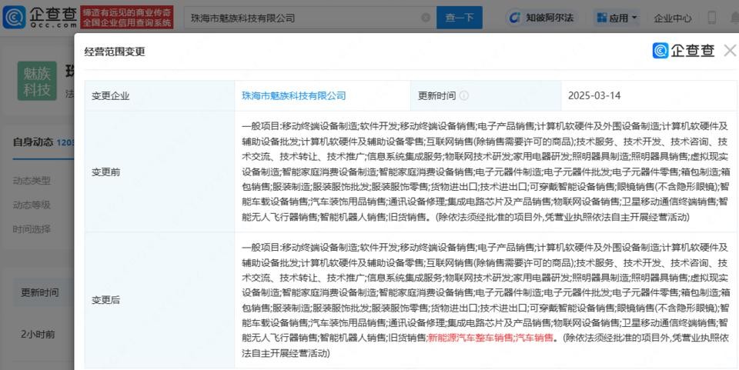Click the 动态等级 filter label
Screen dimensions: 739x370
[32, 205]
